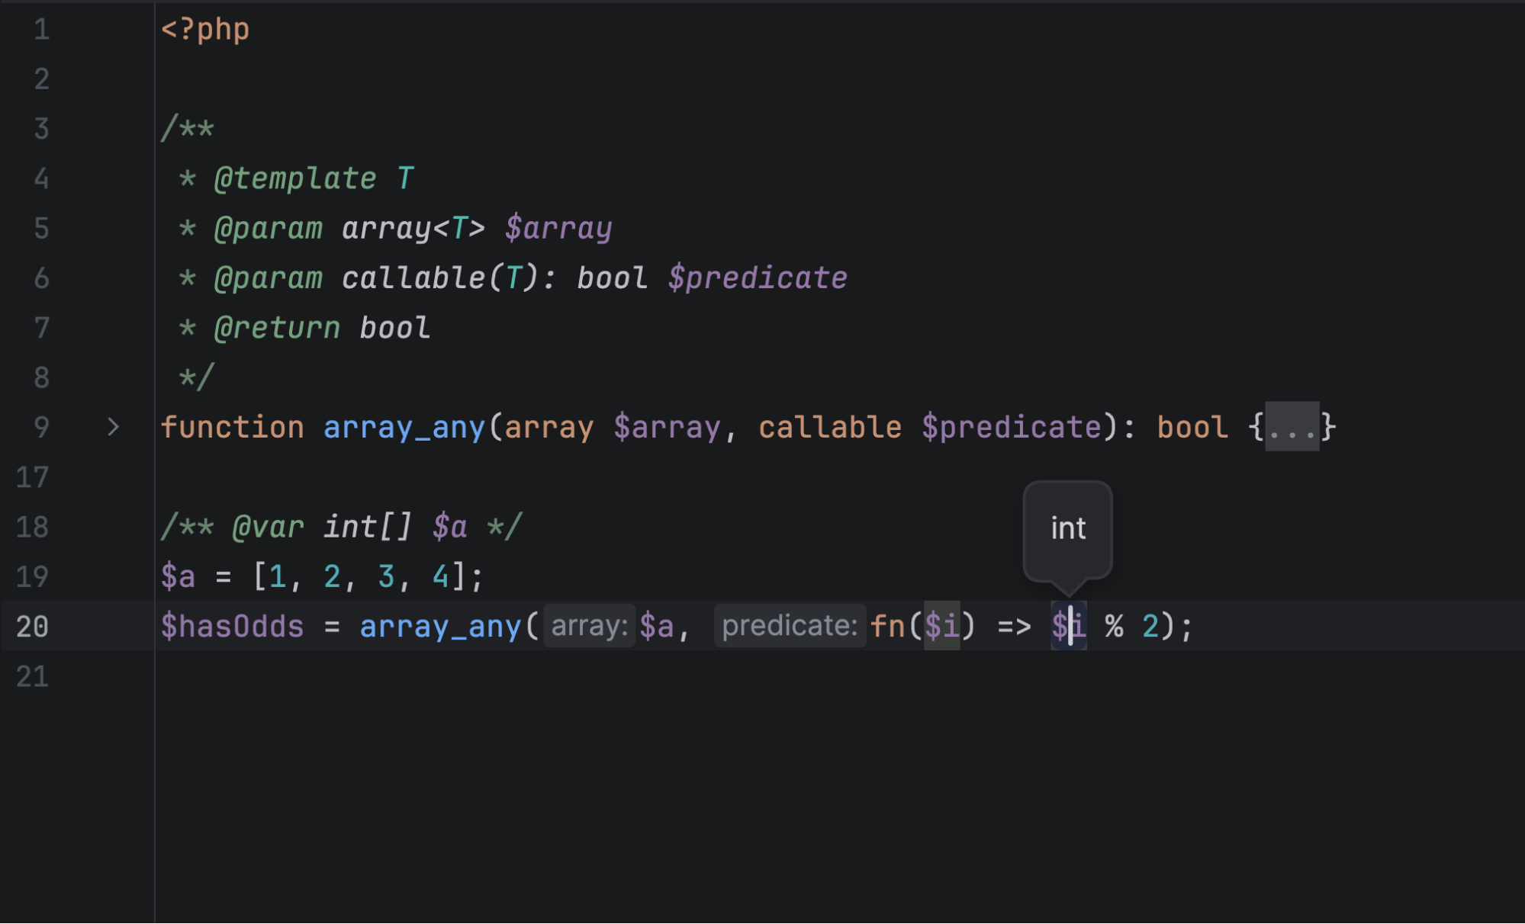This screenshot has height=924, width=1525.
Task: Click the $hasOdds variable
Action: tap(233, 627)
